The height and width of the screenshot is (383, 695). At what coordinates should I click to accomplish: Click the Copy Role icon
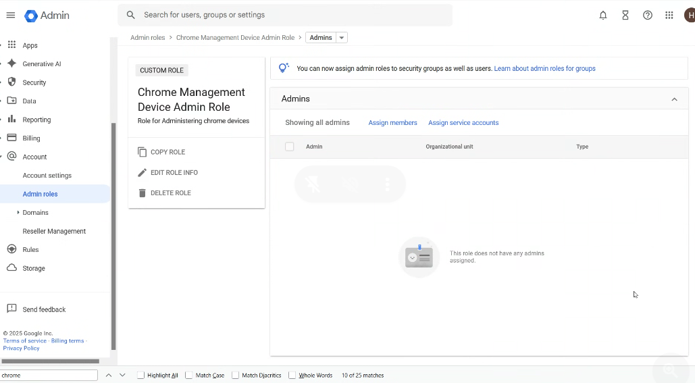[x=142, y=152]
